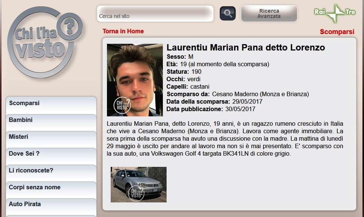Go back via Torna in Home
Image resolution: width=364 pixels, height=217 pixels.
(123, 31)
